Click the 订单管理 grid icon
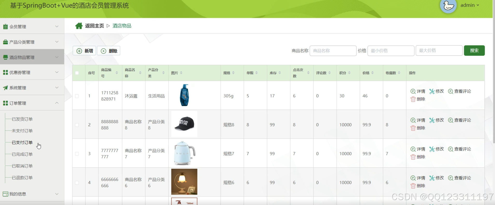This screenshot has width=495, height=205. pyautogui.click(x=5, y=103)
